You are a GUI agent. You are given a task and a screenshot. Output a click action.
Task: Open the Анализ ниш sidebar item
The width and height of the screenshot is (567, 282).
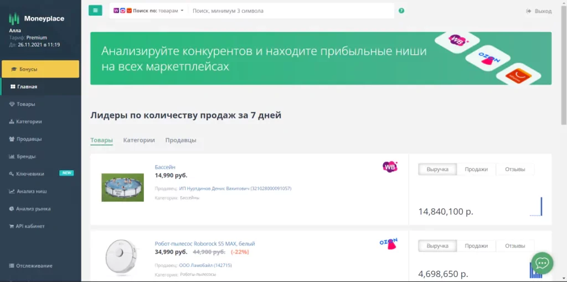[x=32, y=191]
